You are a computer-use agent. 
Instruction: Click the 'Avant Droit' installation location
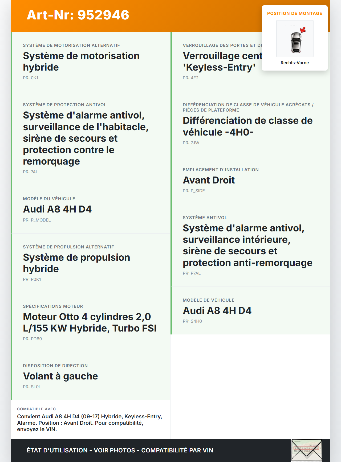pyautogui.click(x=209, y=180)
